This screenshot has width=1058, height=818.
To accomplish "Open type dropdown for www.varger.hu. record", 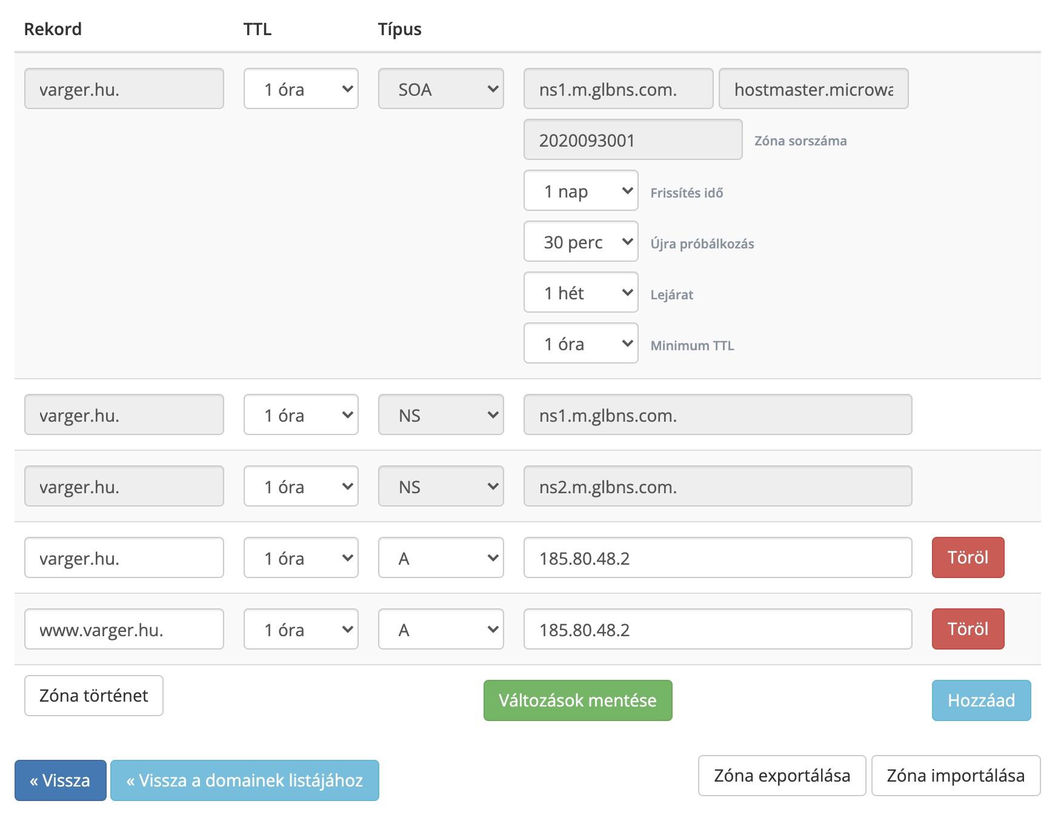I will coord(441,630).
